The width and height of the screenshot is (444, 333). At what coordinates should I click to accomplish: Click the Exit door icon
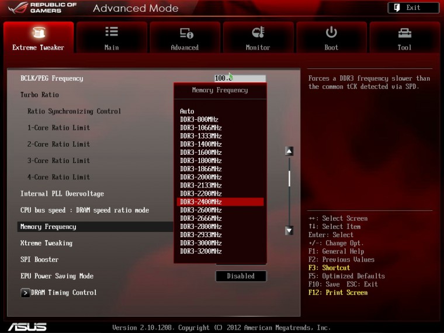pos(397,8)
